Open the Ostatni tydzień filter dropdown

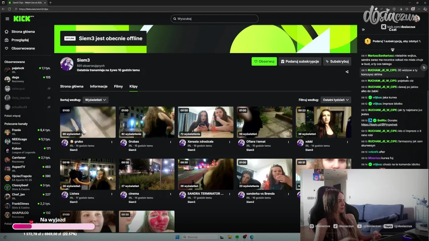coord(336,100)
